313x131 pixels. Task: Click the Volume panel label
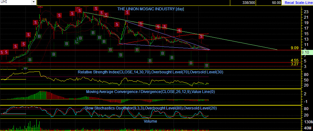(x=150, y=121)
